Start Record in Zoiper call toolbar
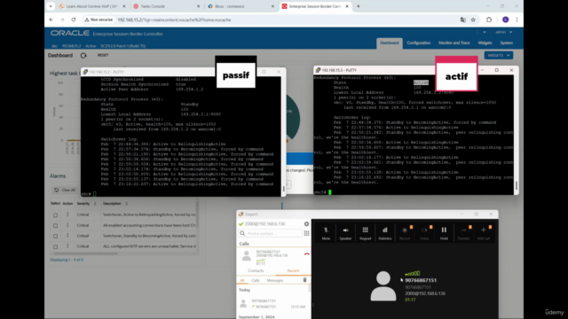Viewport: 568px width, 319px height. pyautogui.click(x=405, y=233)
